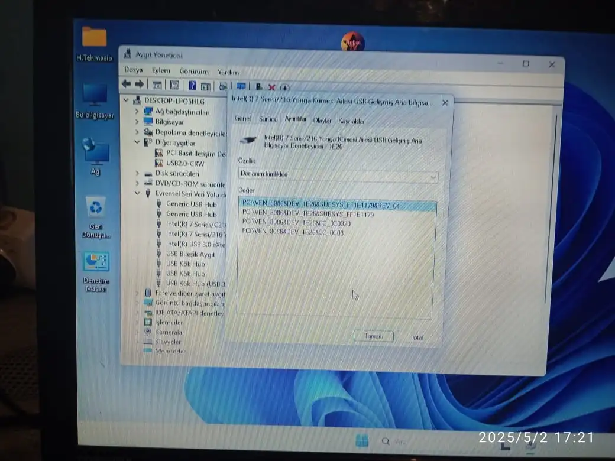Select PCI Basit İletişim device with warning icon
This screenshot has width=615, height=461.
[x=196, y=153]
